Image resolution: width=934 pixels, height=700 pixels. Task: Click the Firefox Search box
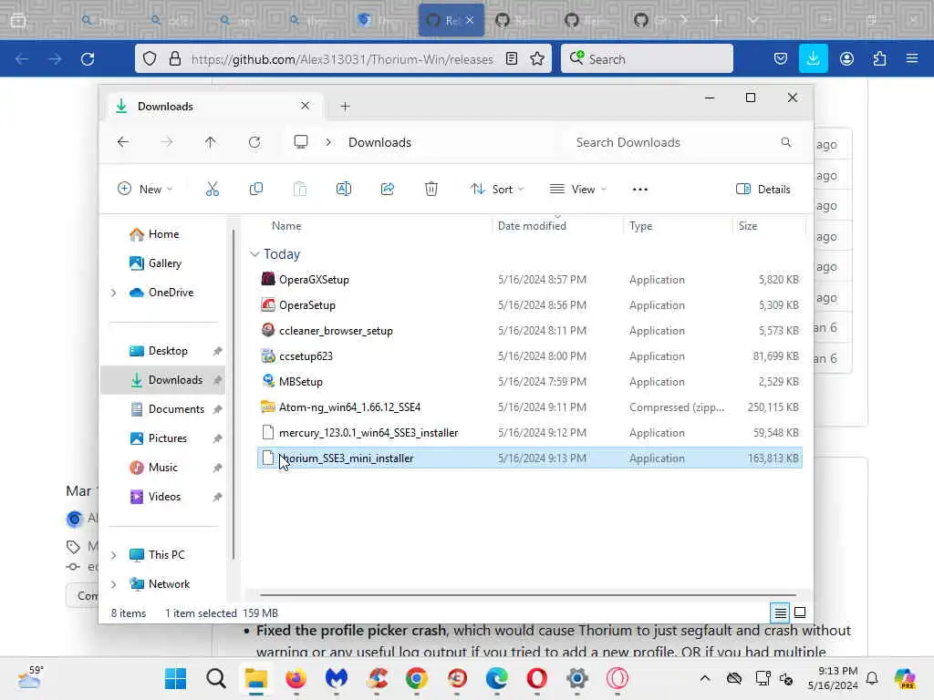pyautogui.click(x=647, y=59)
